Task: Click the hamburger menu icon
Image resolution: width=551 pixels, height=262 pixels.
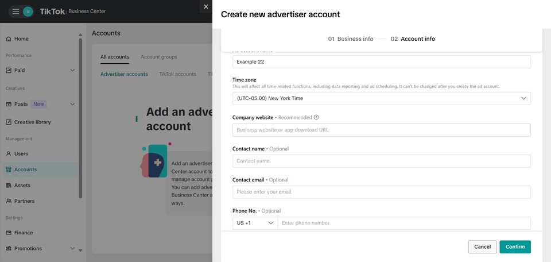Action: [15, 11]
